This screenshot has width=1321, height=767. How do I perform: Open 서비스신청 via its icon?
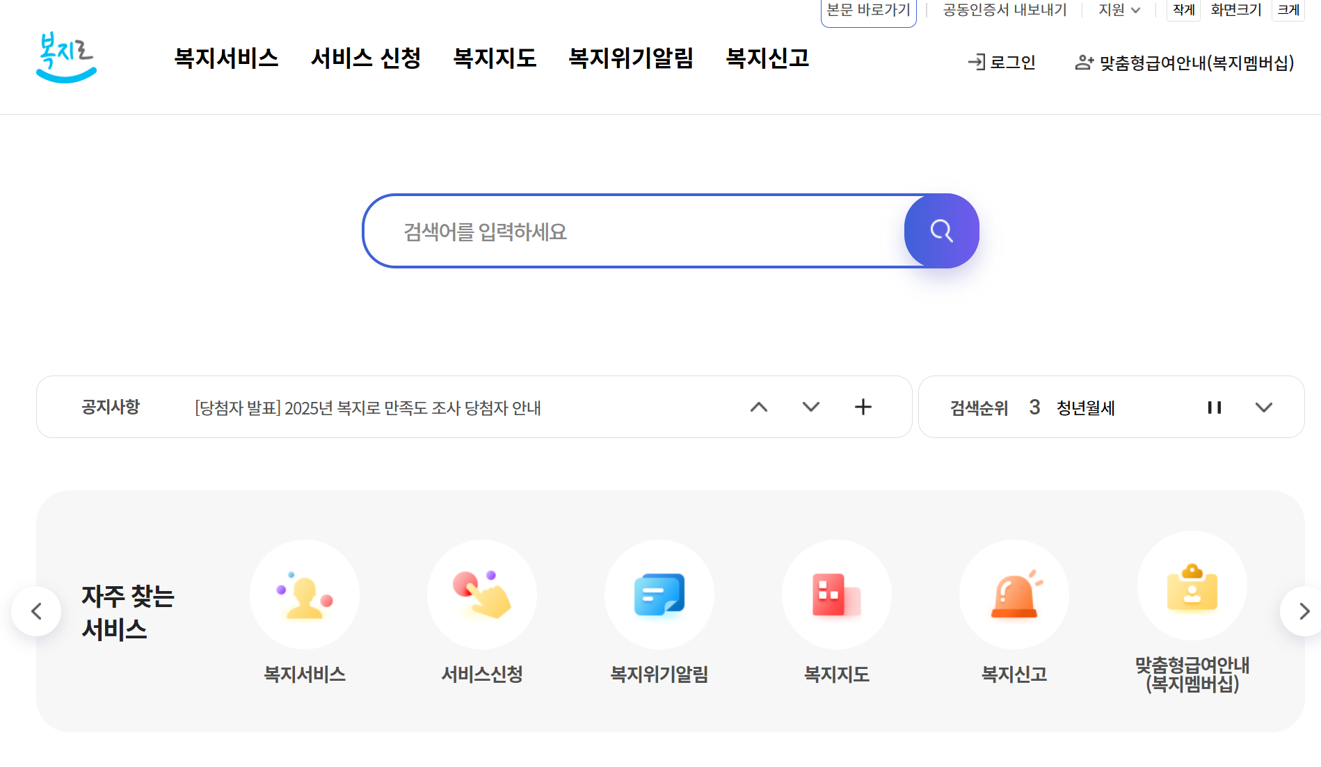(482, 595)
